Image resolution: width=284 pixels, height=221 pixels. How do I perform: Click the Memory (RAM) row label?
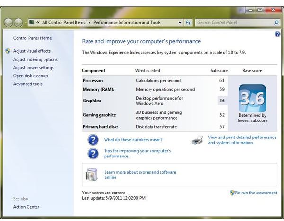98,89
